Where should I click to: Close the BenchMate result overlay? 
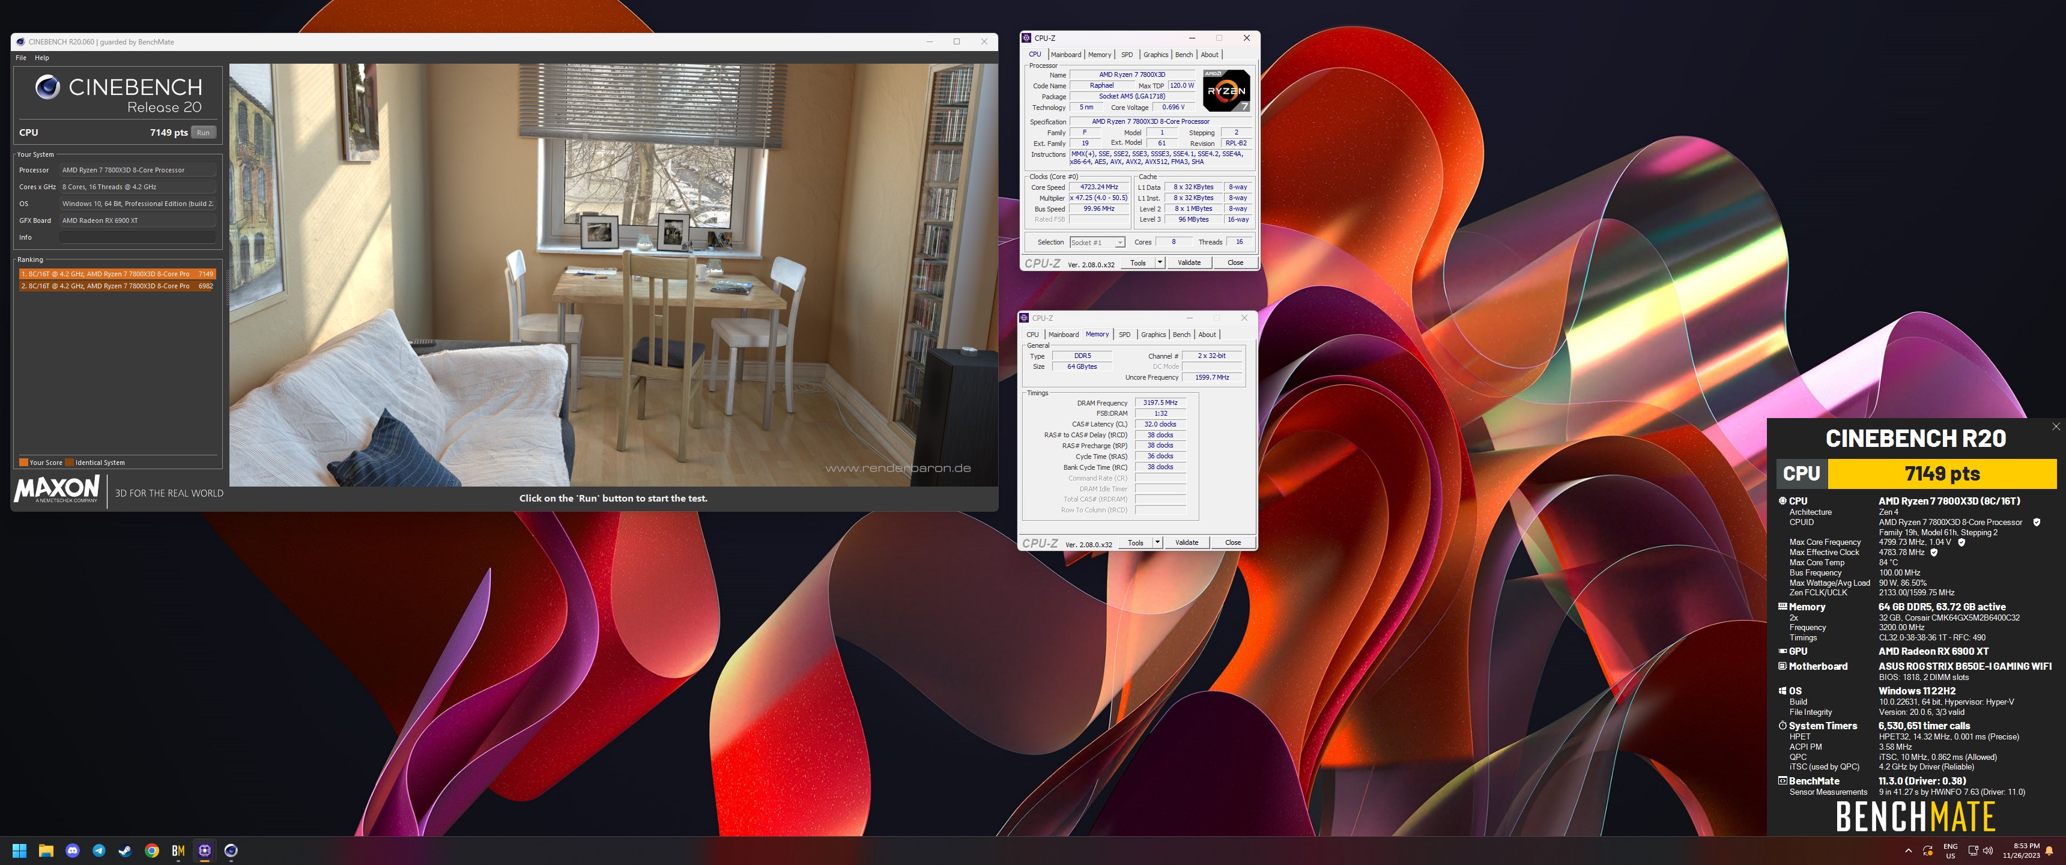[x=2056, y=427]
